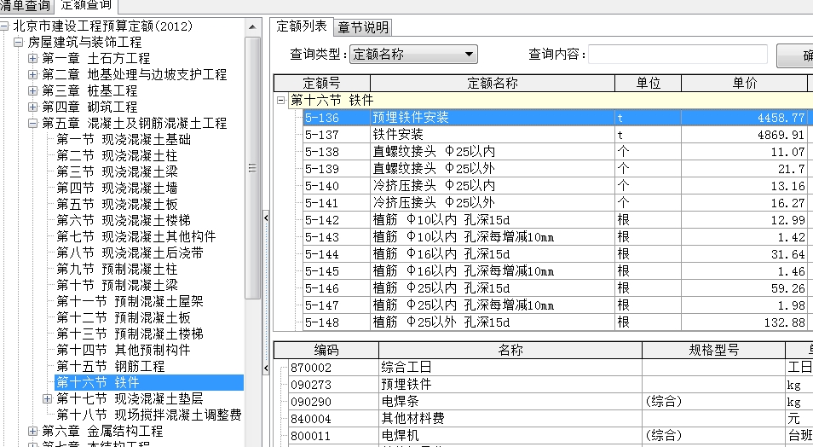Collapse 第五章 混凝土及钢筋混凝土工程
Image resolution: width=813 pixels, height=447 pixels.
(x=32, y=123)
